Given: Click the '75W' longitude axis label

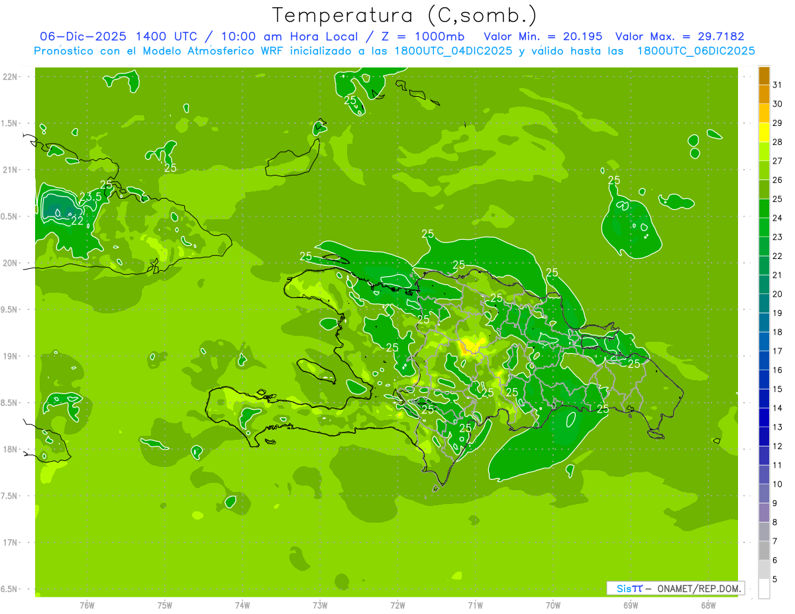Looking at the screenshot, I should click(x=164, y=605).
